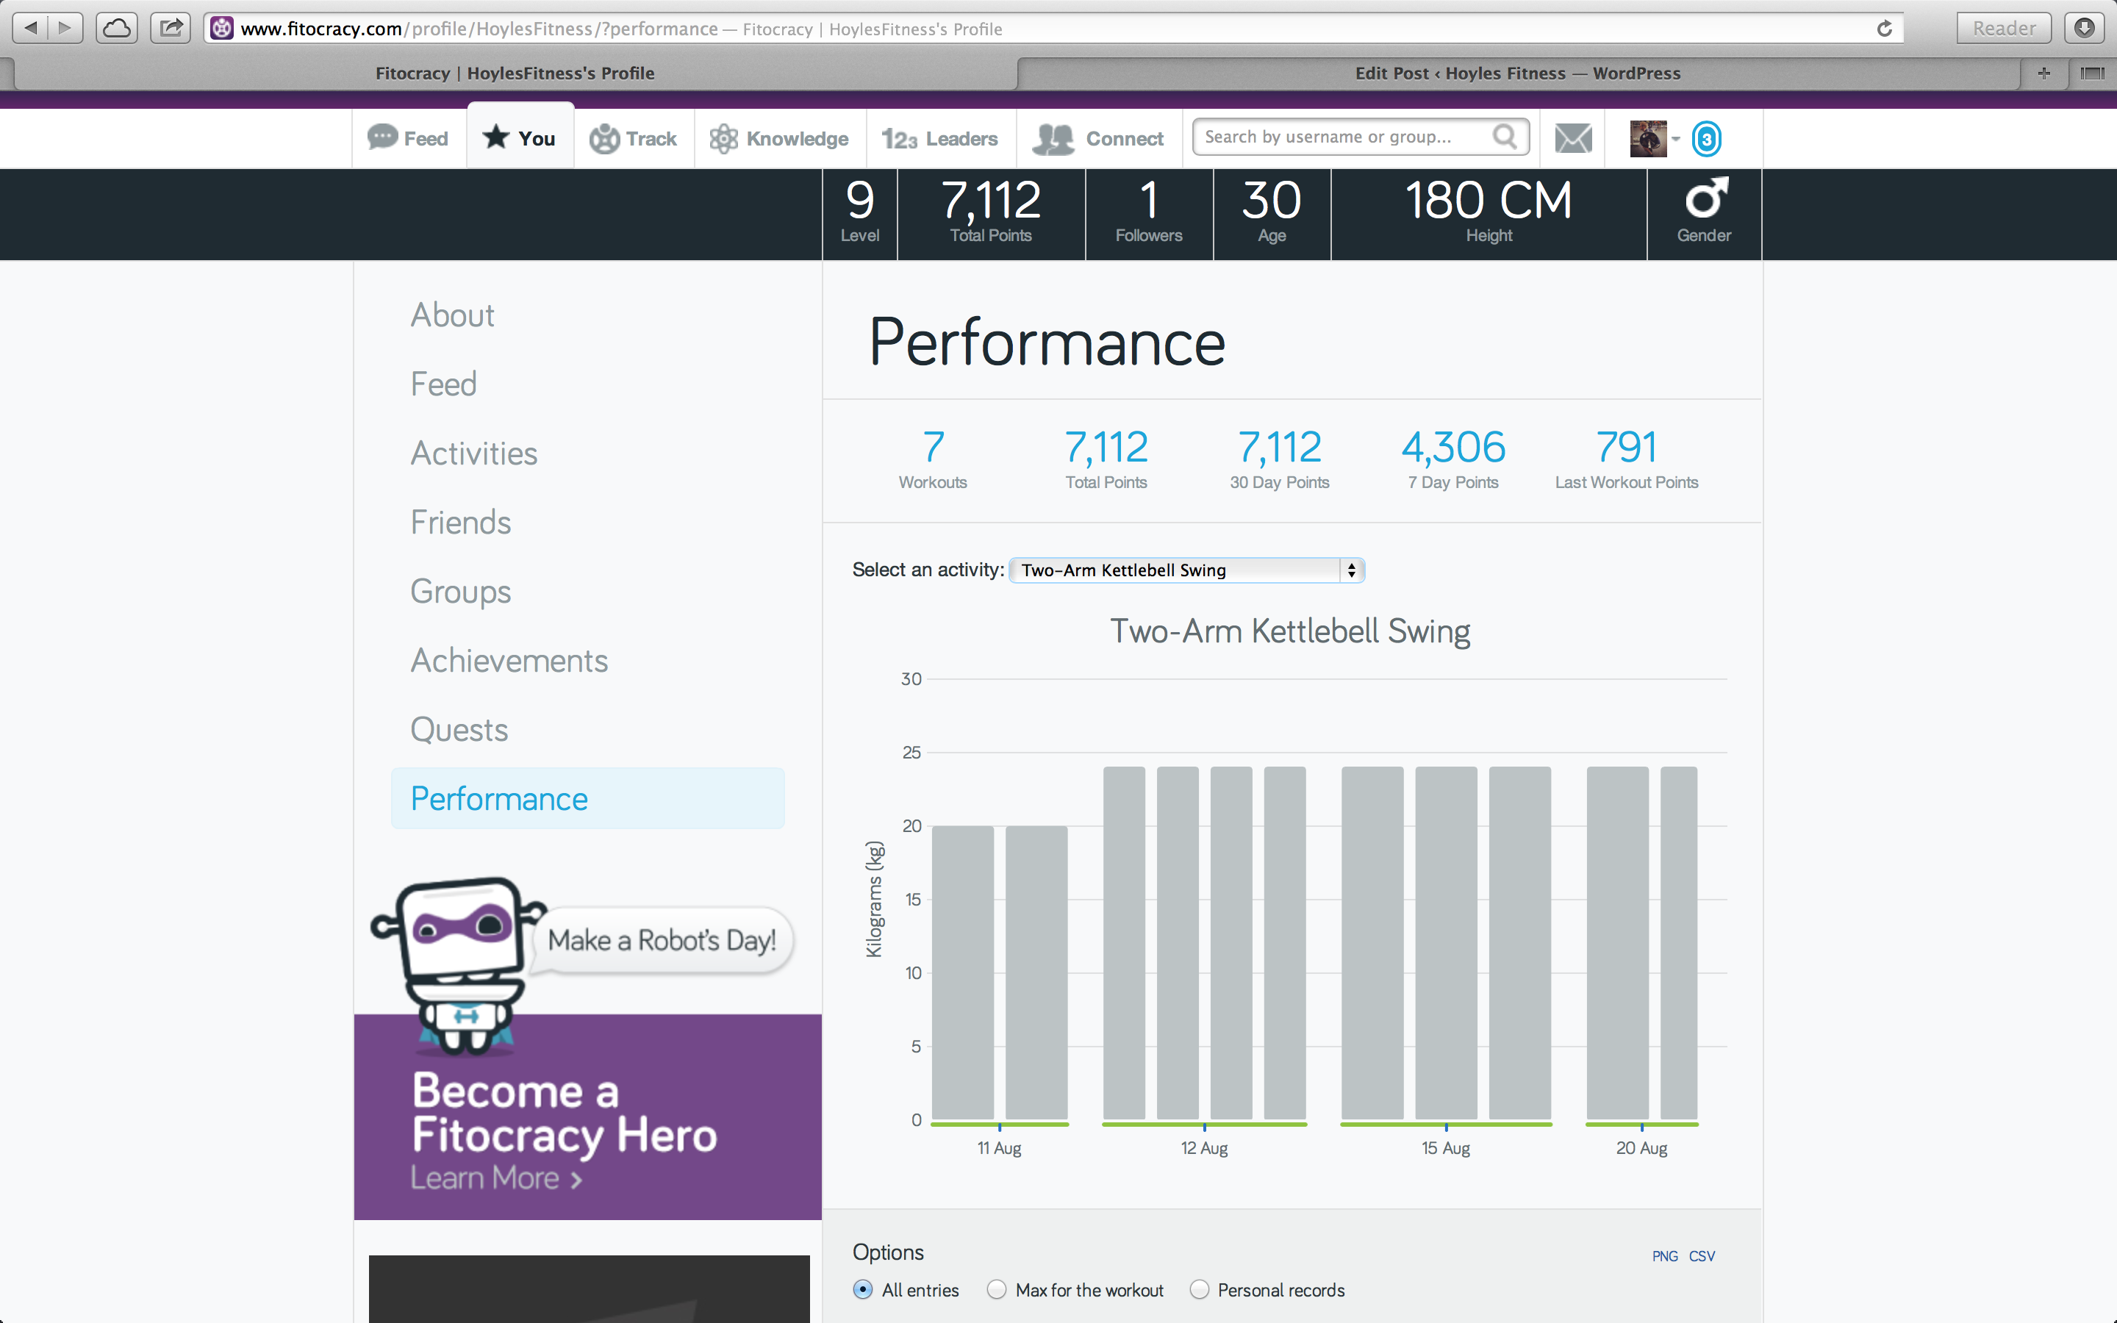Download chart via PNG link
This screenshot has height=1323, width=2117.
click(1664, 1257)
